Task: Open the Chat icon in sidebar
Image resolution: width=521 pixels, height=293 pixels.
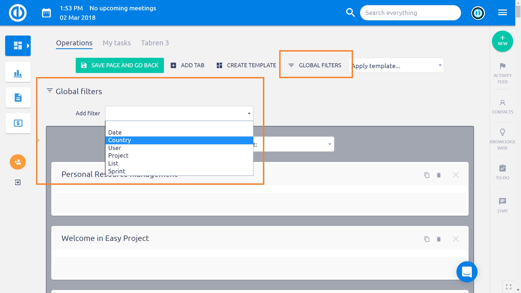Action: point(502,201)
